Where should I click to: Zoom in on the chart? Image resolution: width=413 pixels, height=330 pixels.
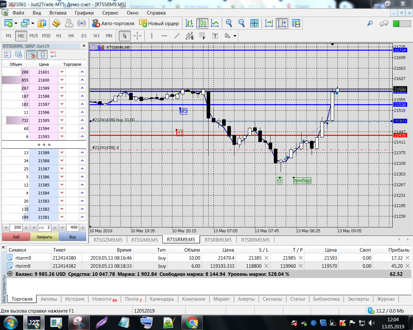[229, 23]
